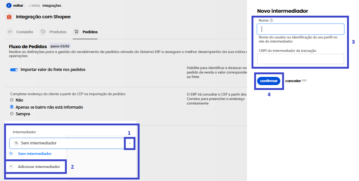Go to the início breadcrumb
This screenshot has width=359, height=181.
coord(35,6)
